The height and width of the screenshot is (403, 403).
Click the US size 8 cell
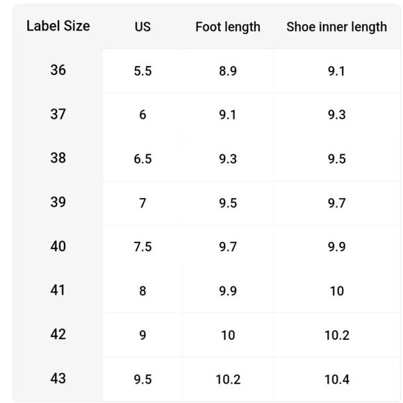142,291
